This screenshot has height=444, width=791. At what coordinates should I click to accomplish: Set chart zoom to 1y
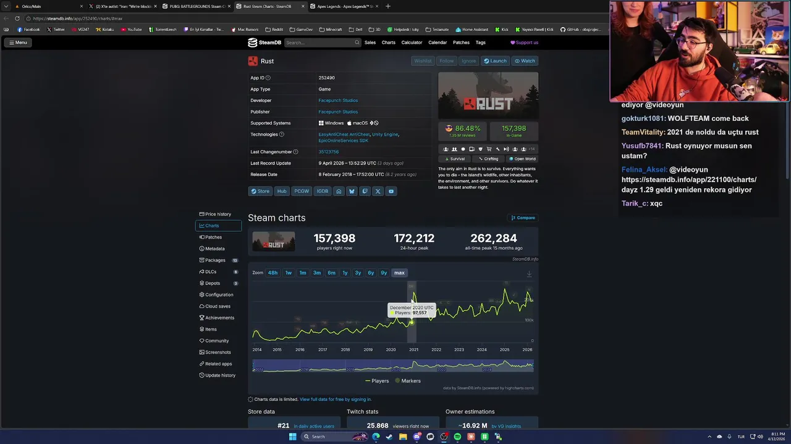pyautogui.click(x=345, y=273)
